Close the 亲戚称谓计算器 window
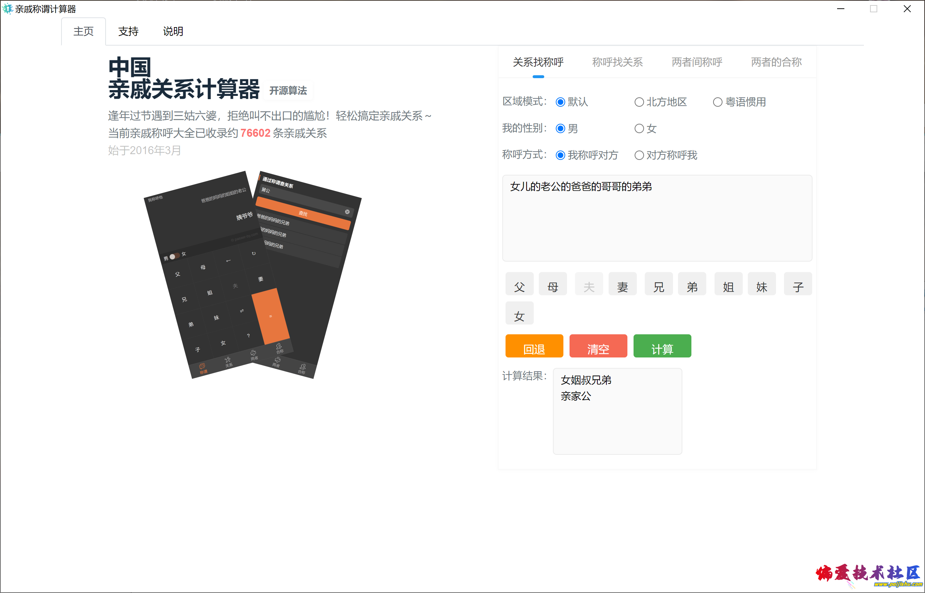925x593 pixels. pyautogui.click(x=907, y=8)
